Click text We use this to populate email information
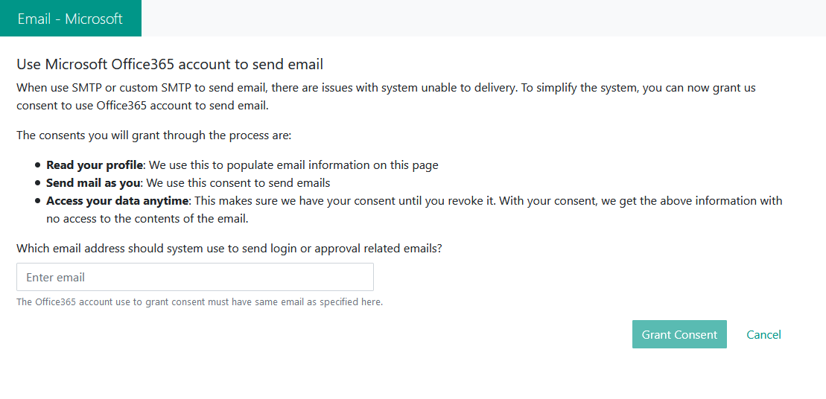This screenshot has height=399, width=826. click(x=294, y=165)
